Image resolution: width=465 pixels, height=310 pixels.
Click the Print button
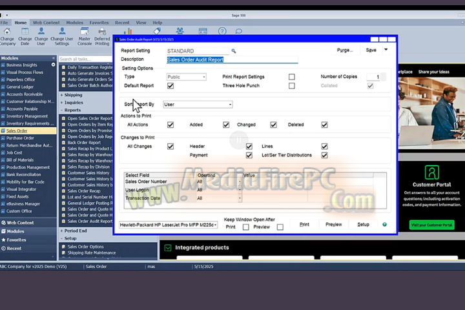click(304, 225)
